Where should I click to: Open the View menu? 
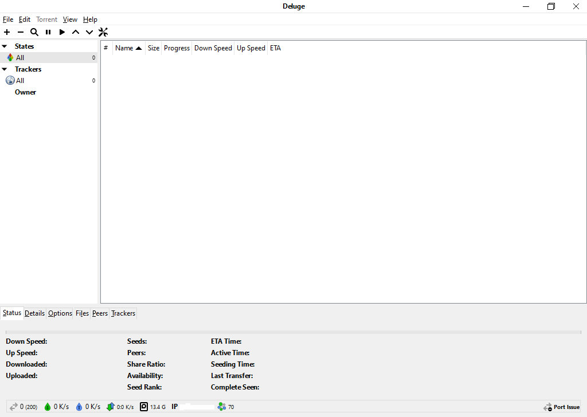70,19
